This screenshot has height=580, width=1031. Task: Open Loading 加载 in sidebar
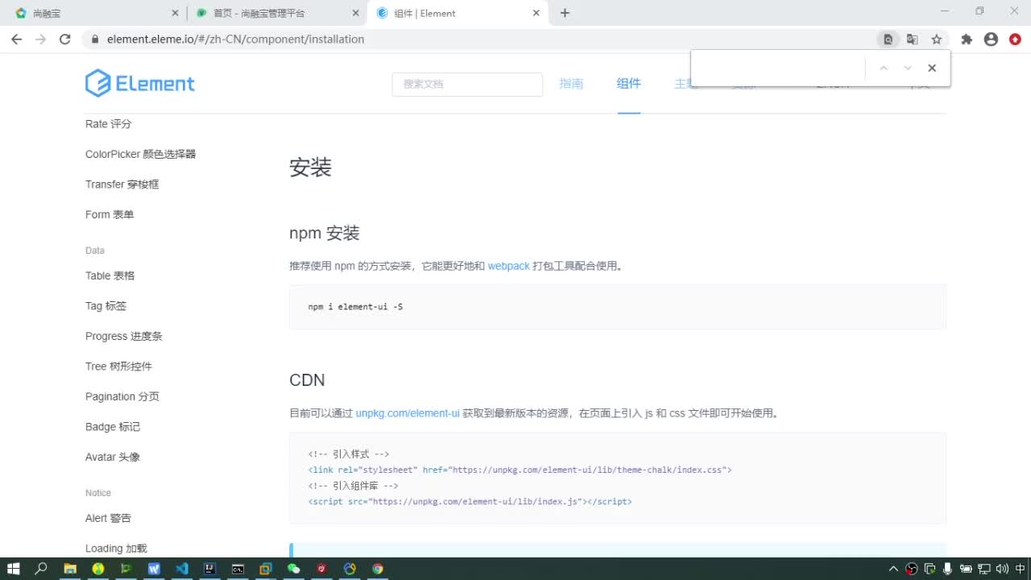coord(116,549)
